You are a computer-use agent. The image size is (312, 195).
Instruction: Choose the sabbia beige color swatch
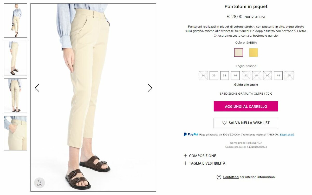pos(238,53)
